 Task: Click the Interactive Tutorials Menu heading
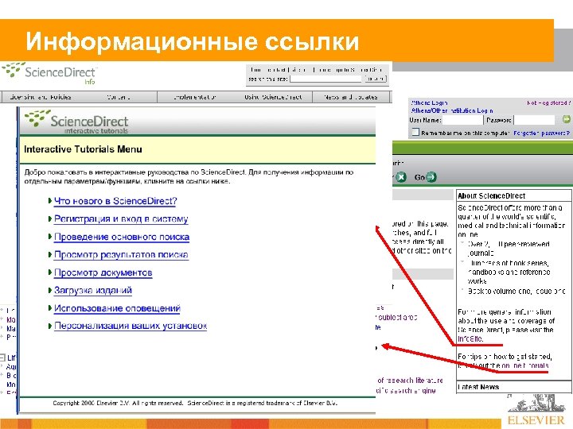[83, 149]
